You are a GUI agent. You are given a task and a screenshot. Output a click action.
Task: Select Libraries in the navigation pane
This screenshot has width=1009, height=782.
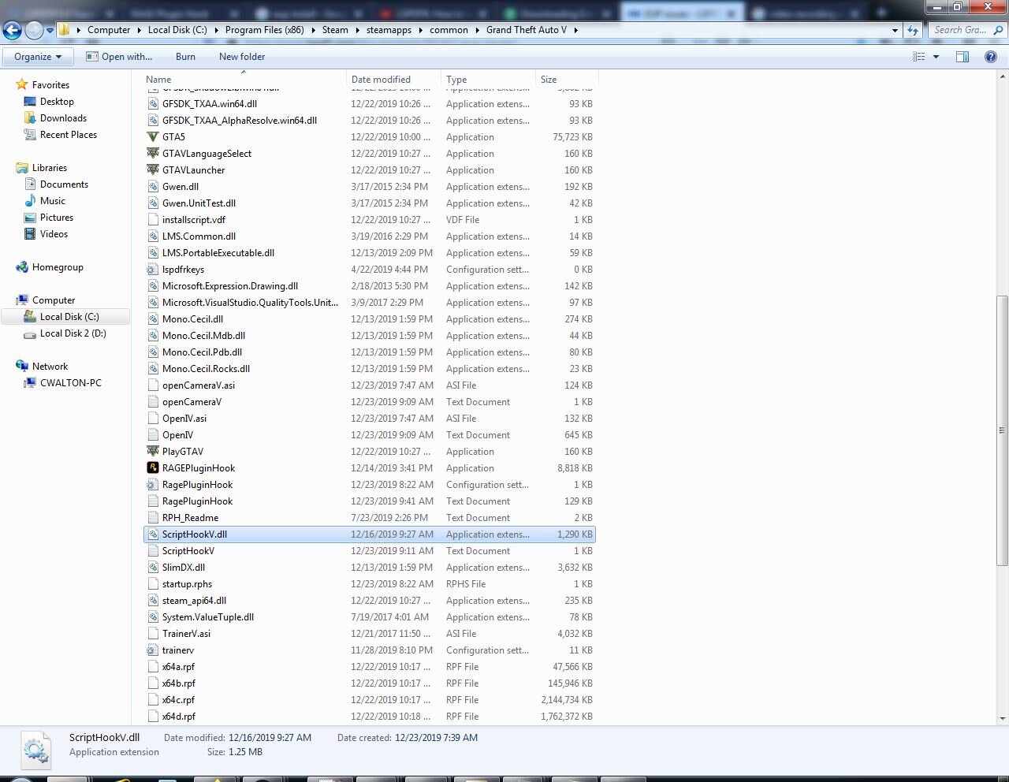coord(49,168)
